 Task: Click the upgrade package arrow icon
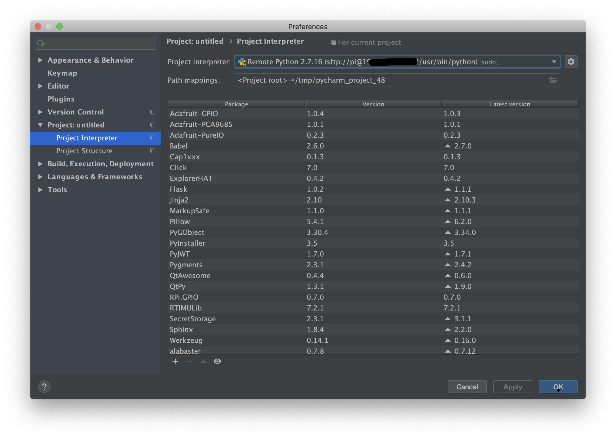[203, 361]
